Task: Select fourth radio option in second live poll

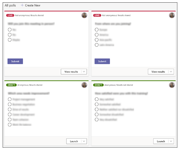Action: point(97,45)
